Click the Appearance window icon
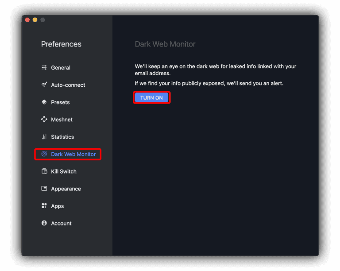Screen dimensions: 340x271 pyautogui.click(x=44, y=189)
